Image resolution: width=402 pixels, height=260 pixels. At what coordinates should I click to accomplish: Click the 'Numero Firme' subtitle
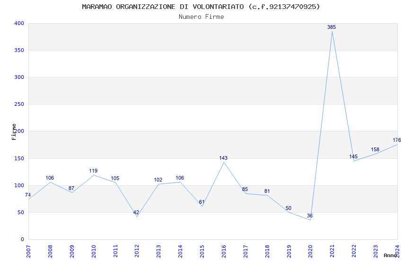click(x=201, y=17)
